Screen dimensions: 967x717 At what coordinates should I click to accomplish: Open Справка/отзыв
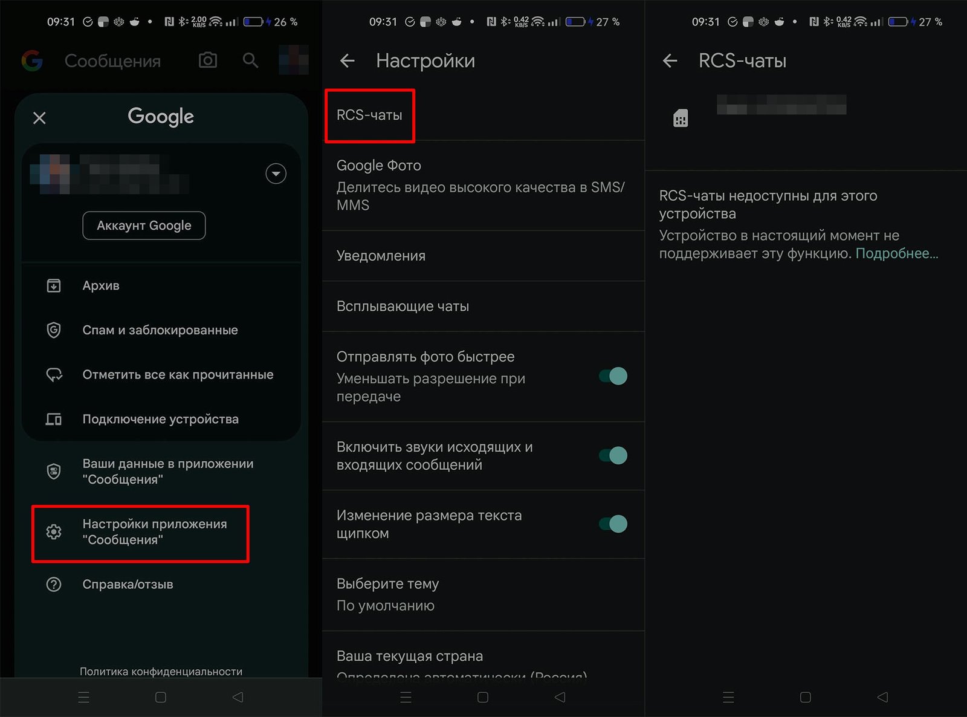[161, 585]
